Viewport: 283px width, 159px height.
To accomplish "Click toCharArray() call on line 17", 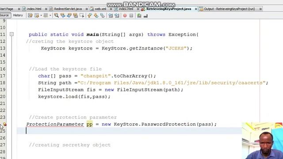I will [133, 76].
